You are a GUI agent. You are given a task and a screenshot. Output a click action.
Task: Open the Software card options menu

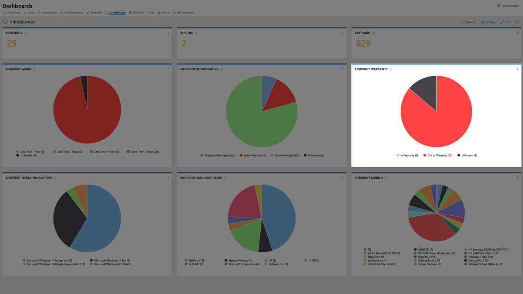click(x=517, y=33)
